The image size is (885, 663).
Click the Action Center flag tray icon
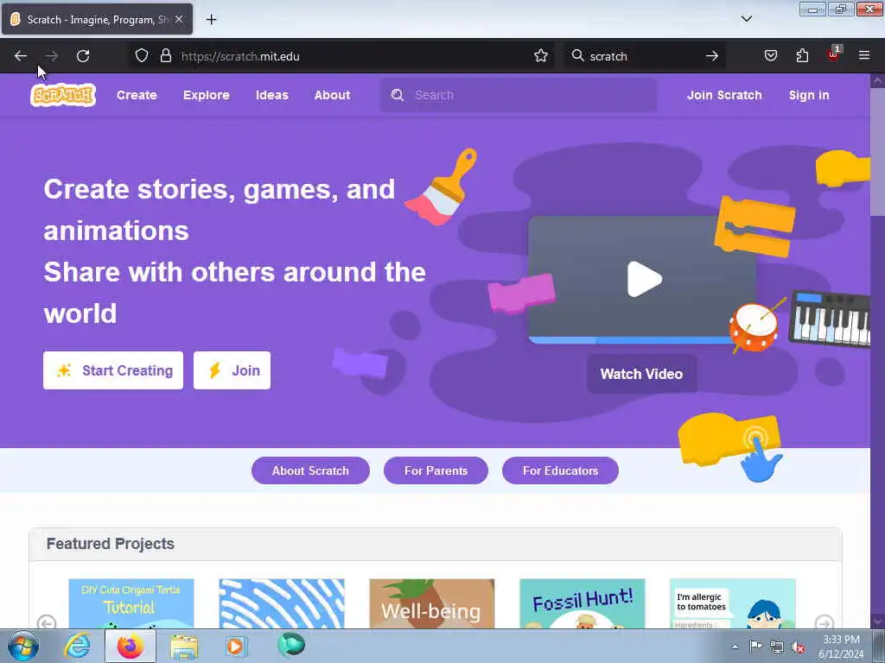(755, 647)
